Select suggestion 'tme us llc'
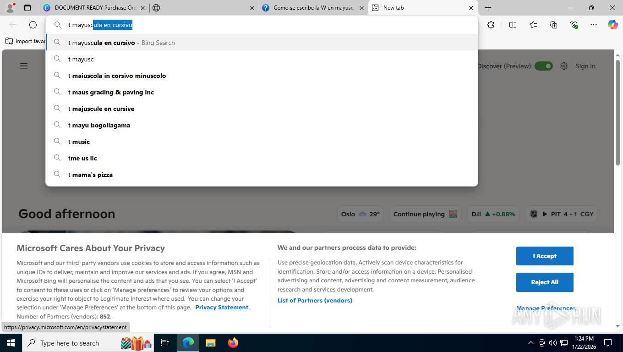The height and width of the screenshot is (352, 623). pyautogui.click(x=262, y=158)
